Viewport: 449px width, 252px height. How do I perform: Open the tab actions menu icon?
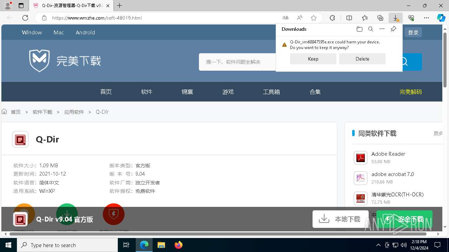click(x=21, y=6)
